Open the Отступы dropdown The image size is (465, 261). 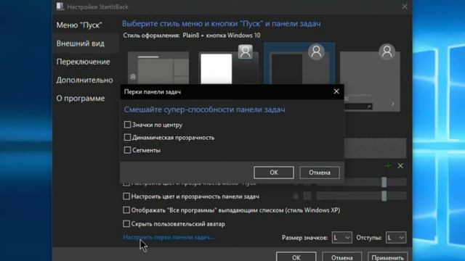[x=395, y=238]
